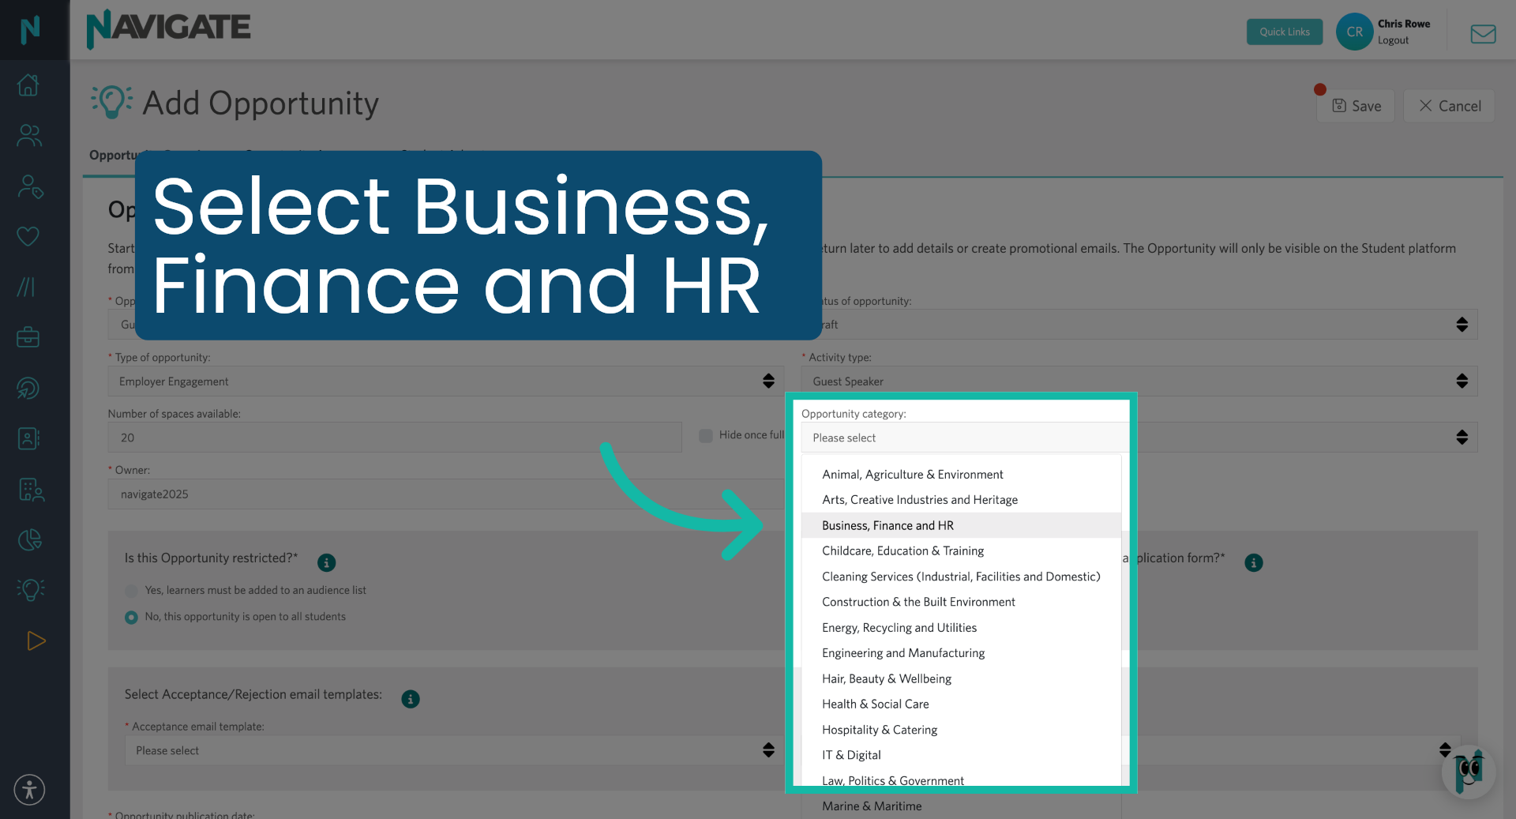Choose Health & Social Care option

(x=961, y=704)
